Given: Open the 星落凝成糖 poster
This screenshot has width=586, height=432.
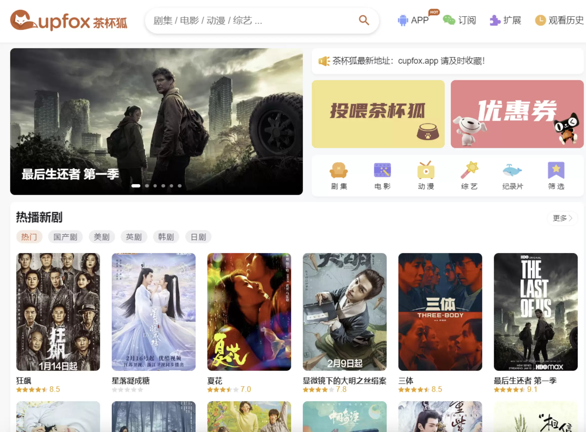Looking at the screenshot, I should click(154, 312).
